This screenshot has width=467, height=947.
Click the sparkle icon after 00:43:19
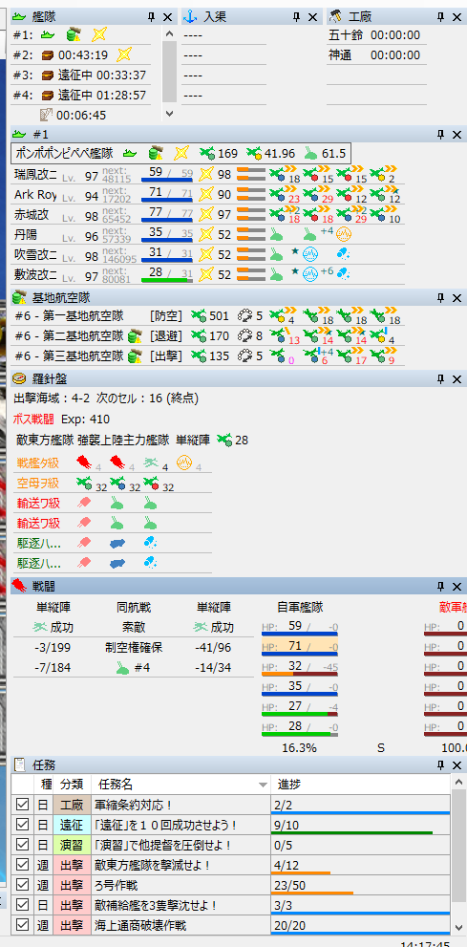coord(124,55)
